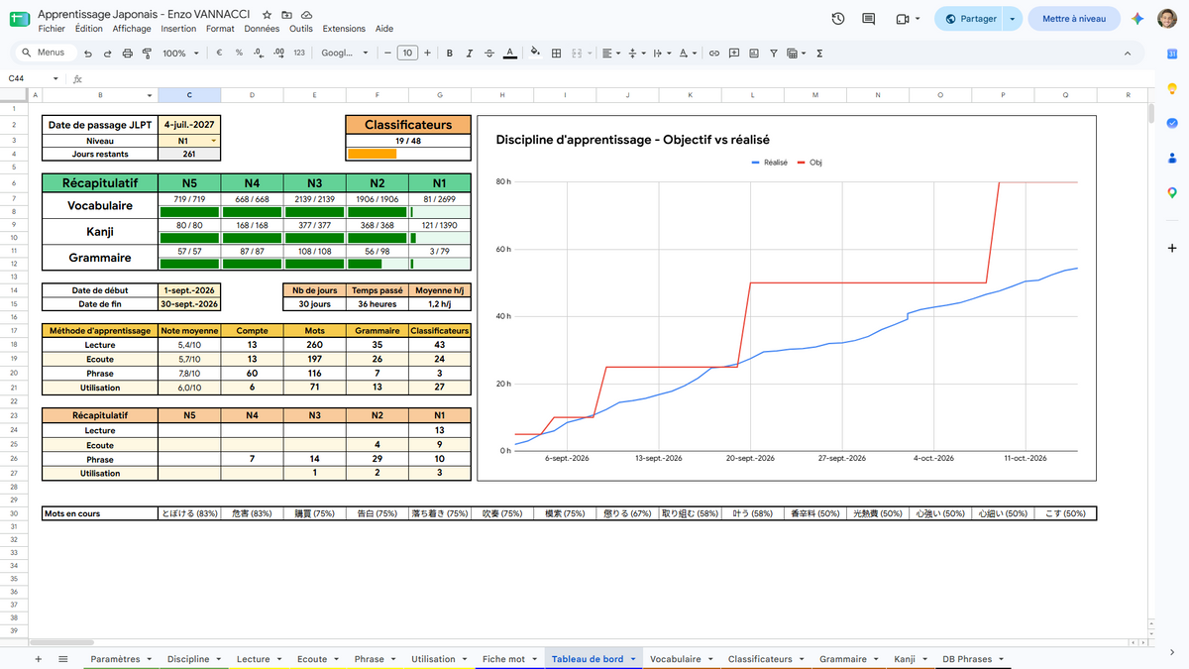Screen dimensions: 1189x669
Task: Click the insert link icon
Action: [x=713, y=54]
